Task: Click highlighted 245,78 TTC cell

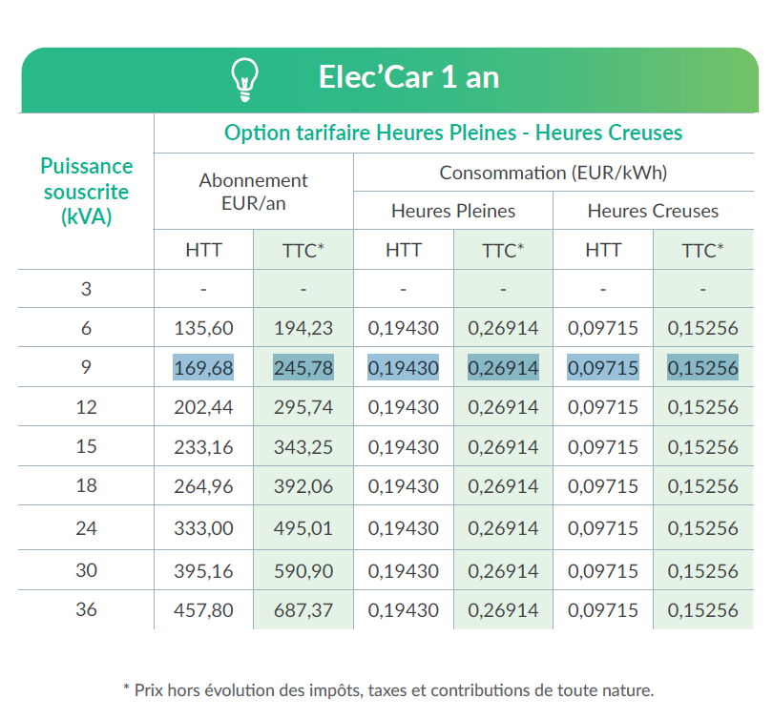Action: click(x=303, y=367)
